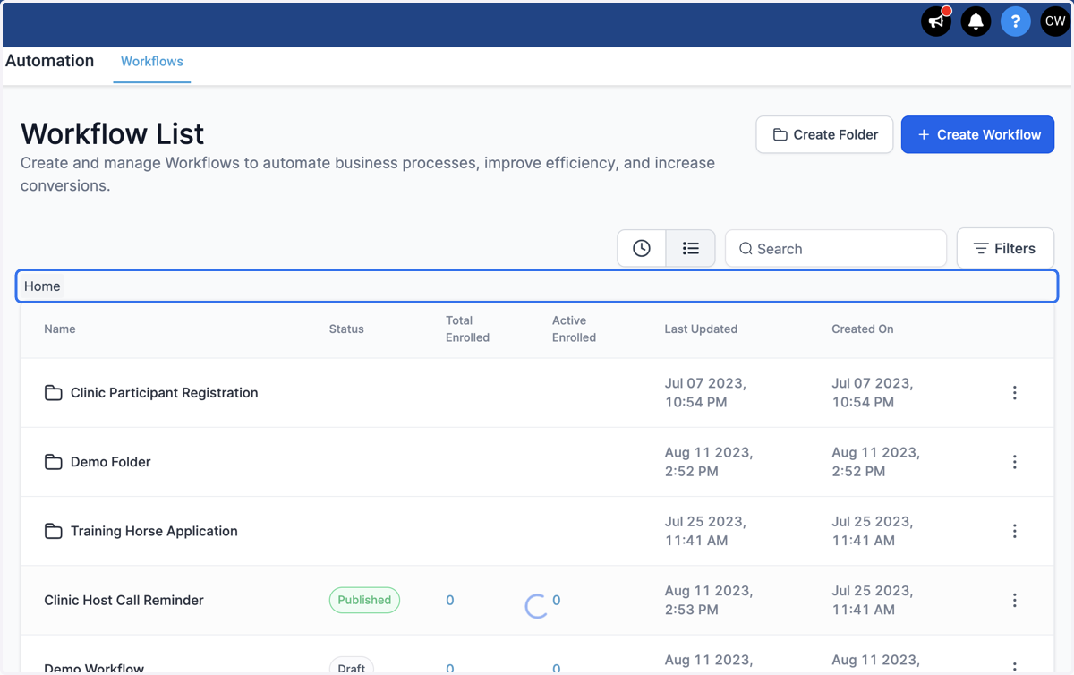This screenshot has height=675, width=1074.
Task: Open the Clinic Host Call Reminder options menu
Action: pyautogui.click(x=1014, y=600)
